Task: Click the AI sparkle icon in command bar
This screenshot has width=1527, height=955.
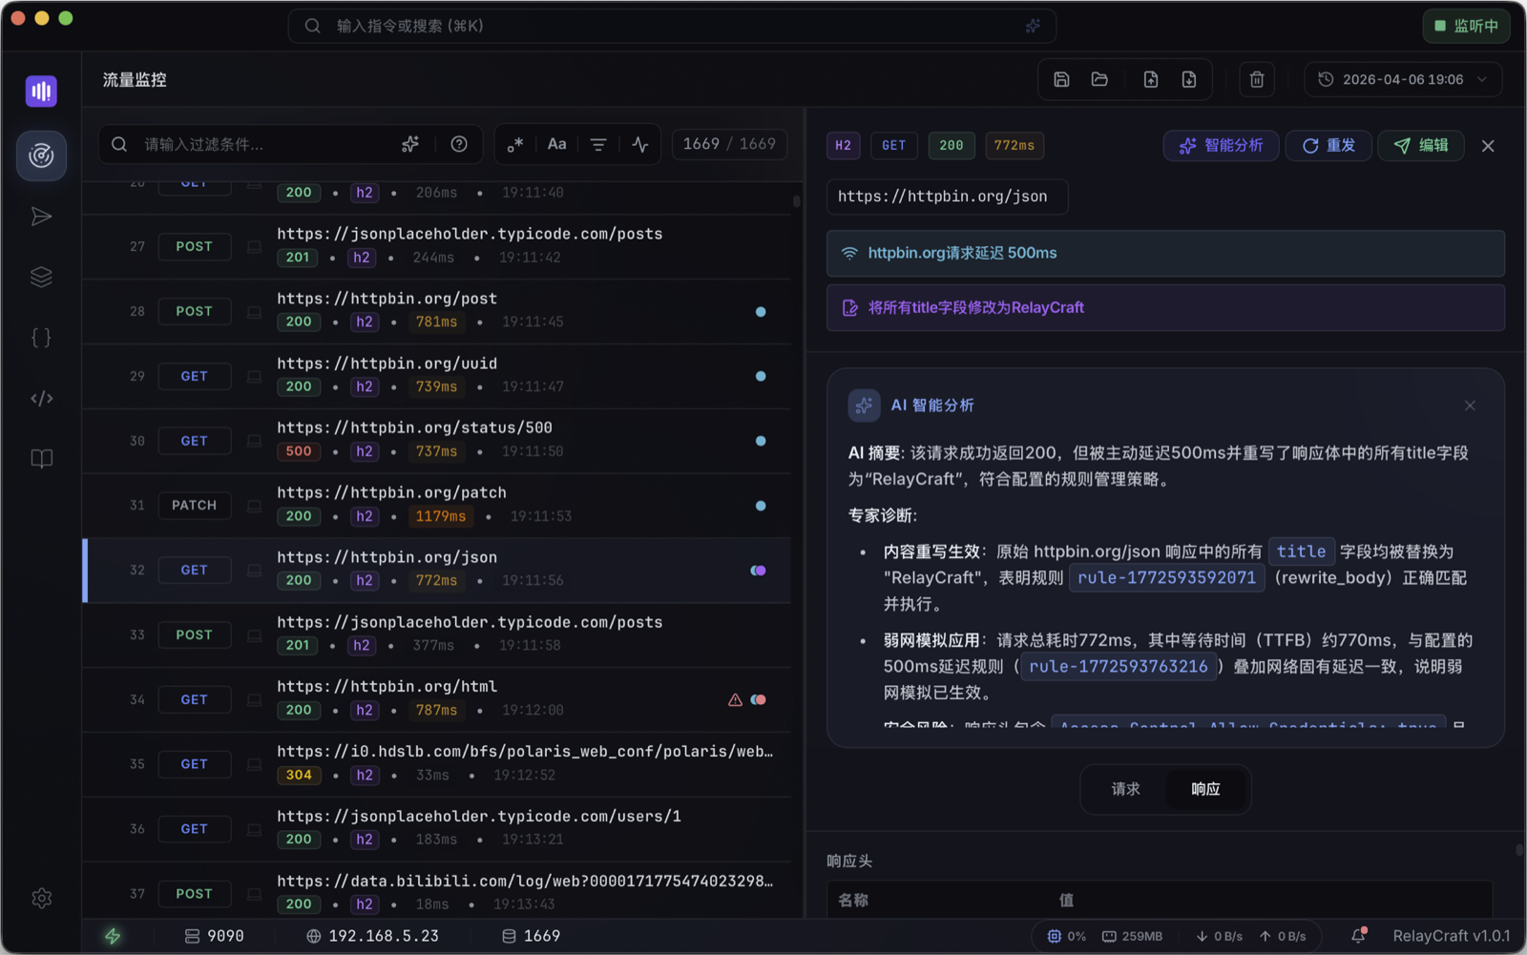Action: point(1033,26)
